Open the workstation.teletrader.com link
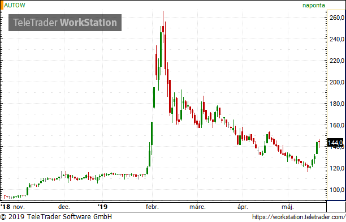346x222 pixels. (299, 217)
